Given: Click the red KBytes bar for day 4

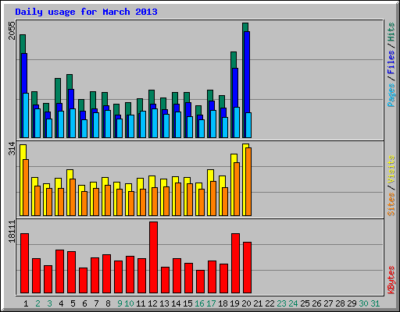Looking at the screenshot, I should (x=60, y=271).
